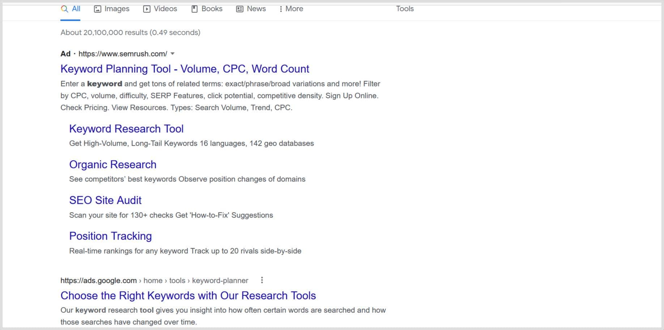The image size is (664, 330).
Task: Click the 'Get High-Volume, Long-Tail Keywords' description
Action: (191, 143)
